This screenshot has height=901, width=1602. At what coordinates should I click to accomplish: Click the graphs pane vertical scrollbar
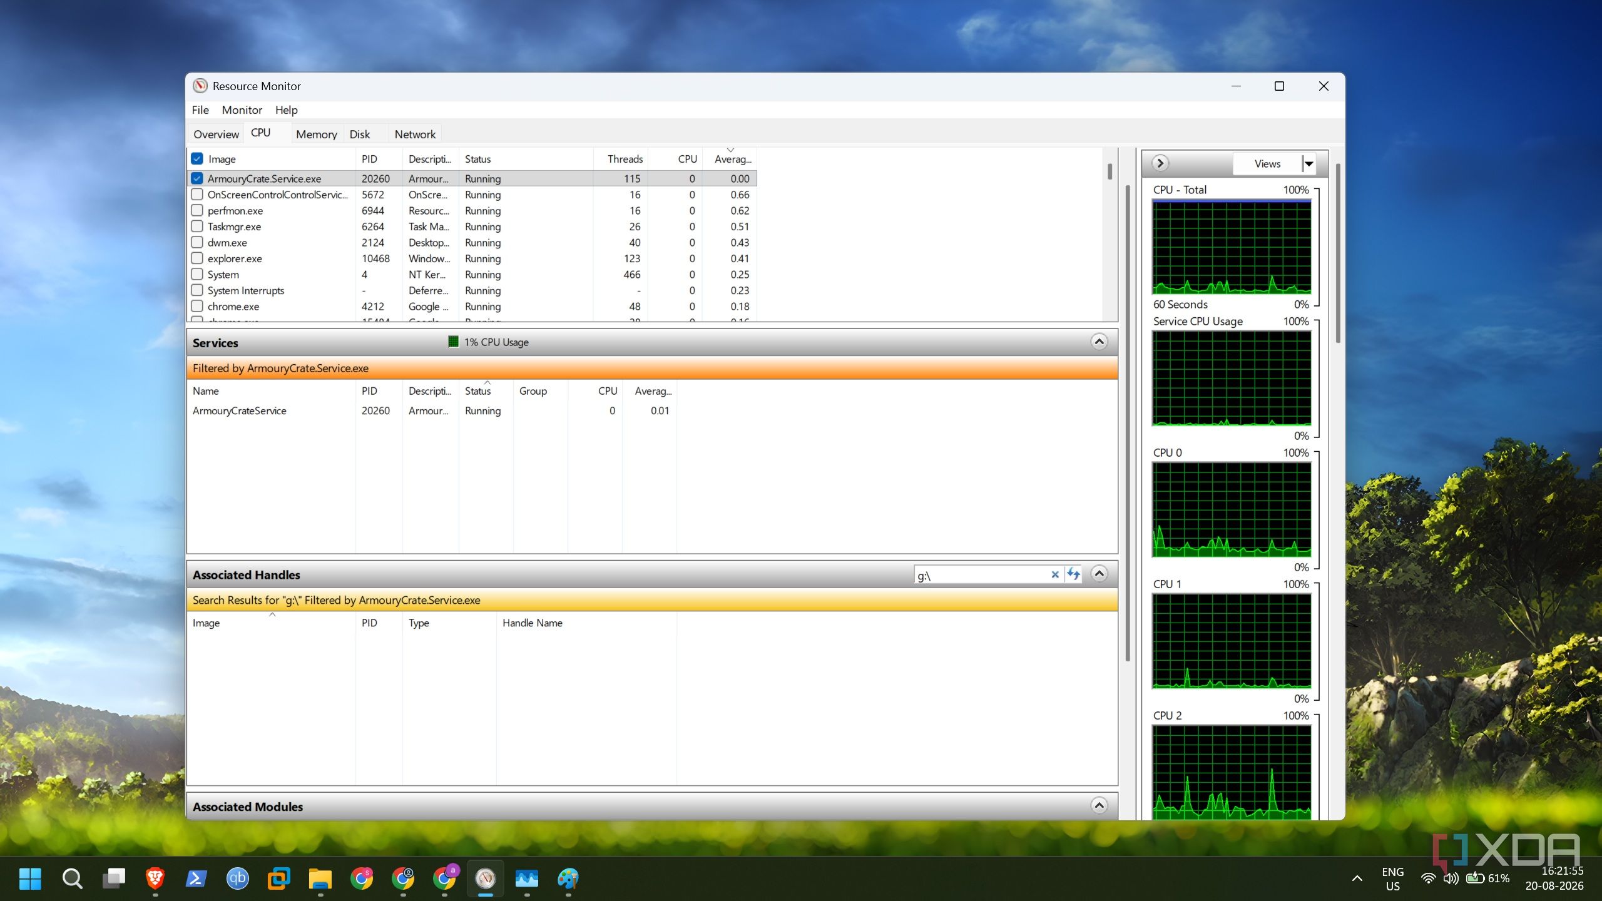pyautogui.click(x=1338, y=253)
